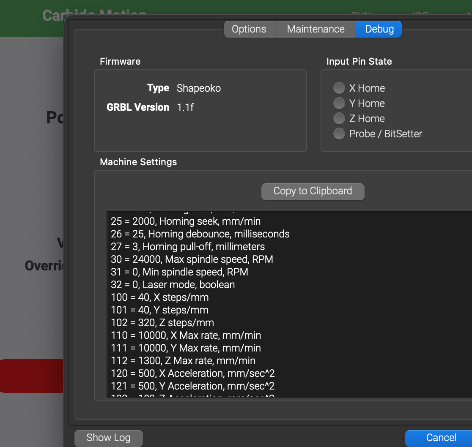Select the Z steps/mm setting row
472x447 pixels.
point(162,323)
